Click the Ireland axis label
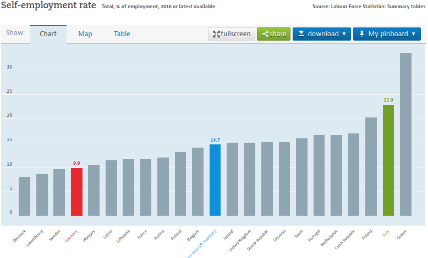The image size is (428, 258). click(x=228, y=234)
